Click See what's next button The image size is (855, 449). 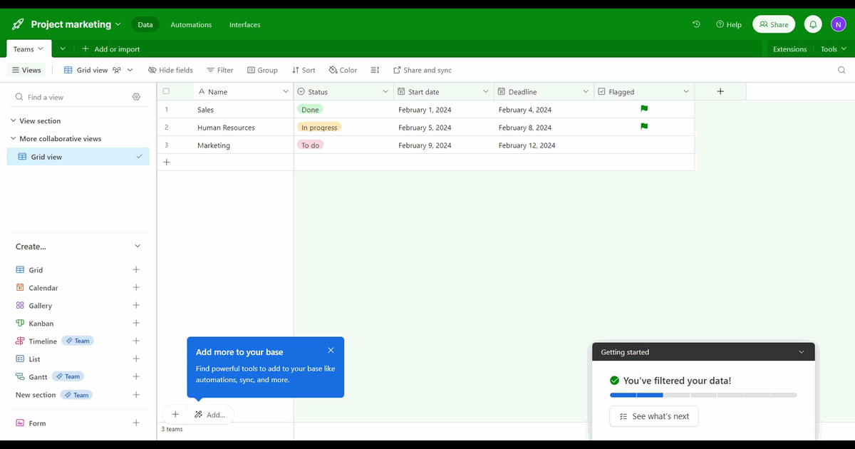coord(654,416)
